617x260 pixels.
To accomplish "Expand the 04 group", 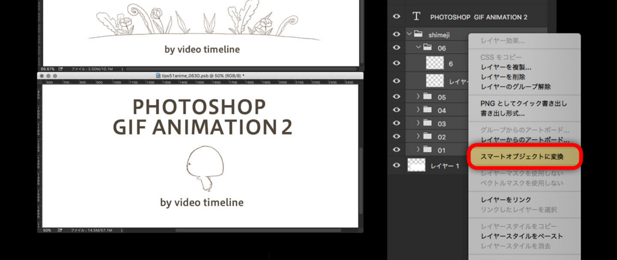I will click(418, 110).
